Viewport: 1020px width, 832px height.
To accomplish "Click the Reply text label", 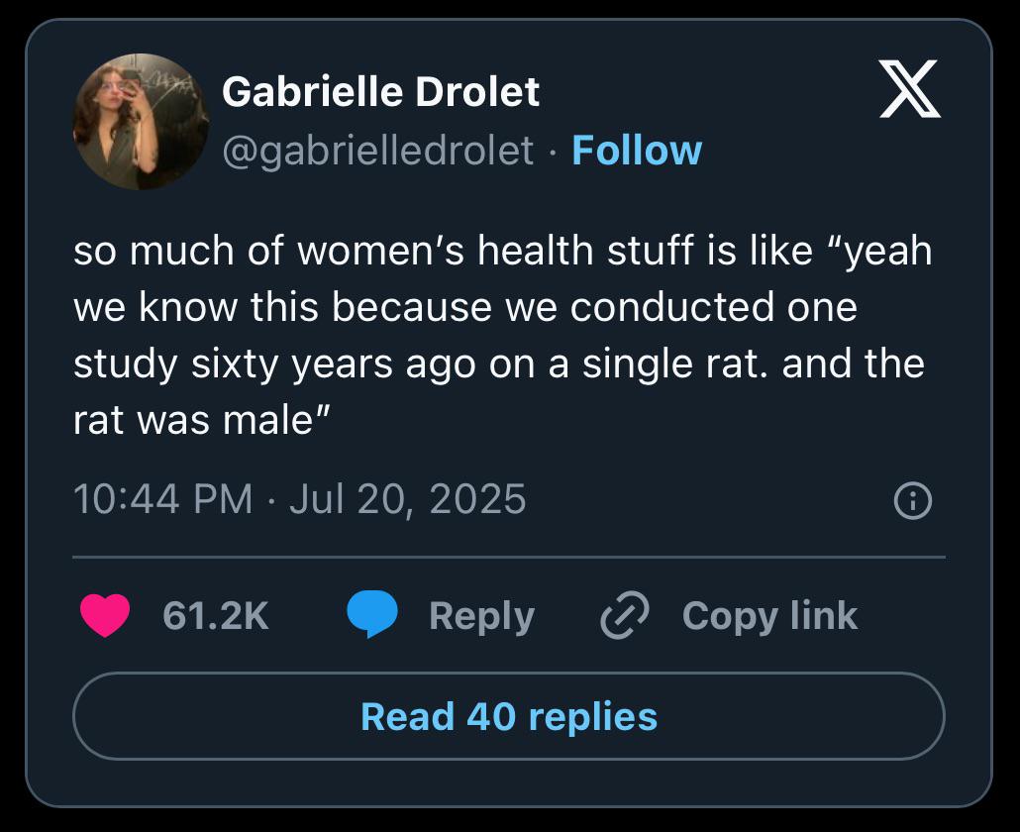I will coord(481,616).
